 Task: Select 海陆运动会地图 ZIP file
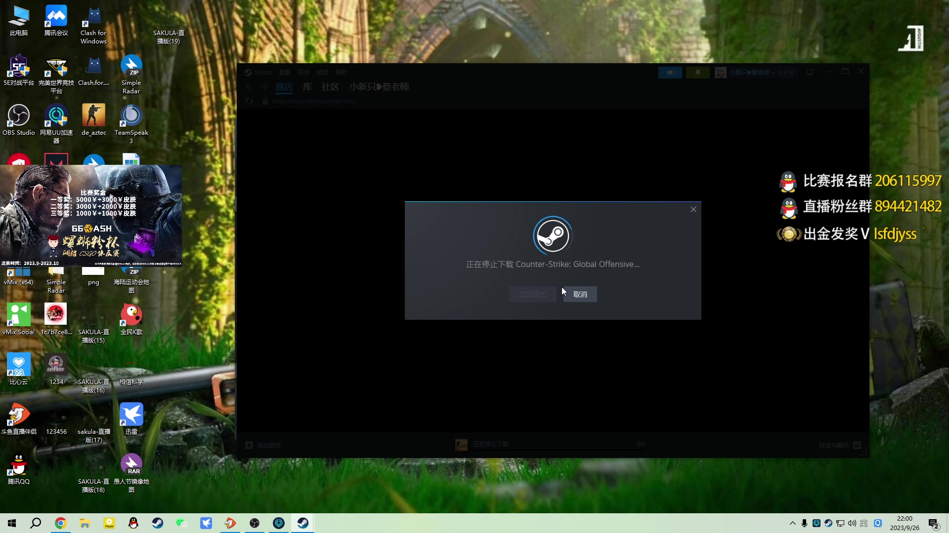131,281
